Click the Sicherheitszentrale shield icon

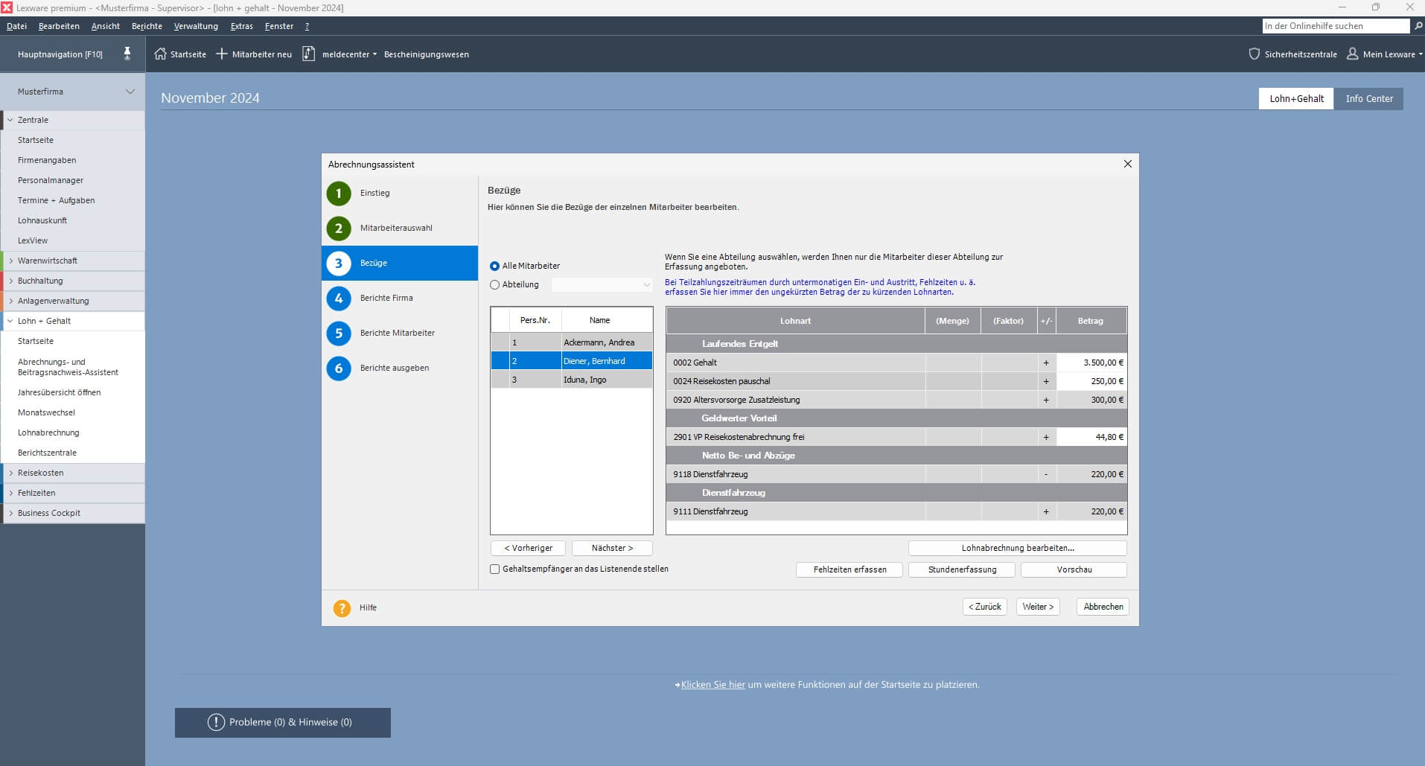[1254, 54]
